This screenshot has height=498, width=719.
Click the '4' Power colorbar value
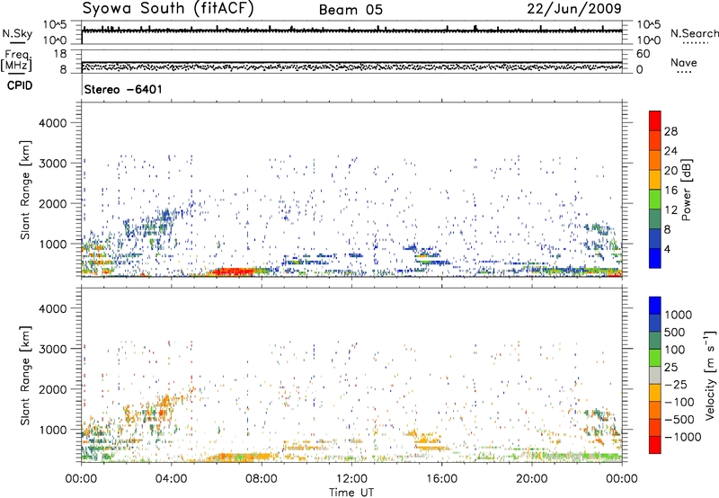click(667, 250)
